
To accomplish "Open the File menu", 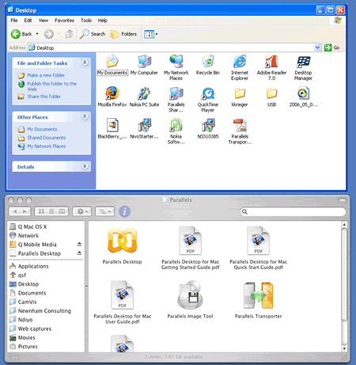I will (x=14, y=21).
